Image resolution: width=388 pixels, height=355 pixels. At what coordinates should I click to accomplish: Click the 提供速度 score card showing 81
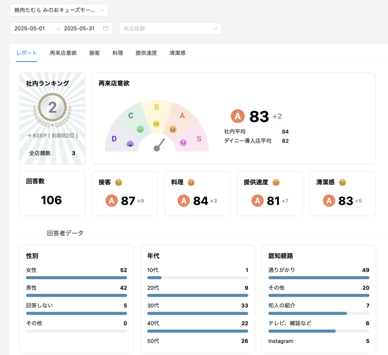click(270, 193)
